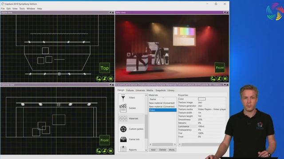Click category list scroll down arrow
Screen dimensions: 284x159
pyautogui.click(x=146, y=150)
